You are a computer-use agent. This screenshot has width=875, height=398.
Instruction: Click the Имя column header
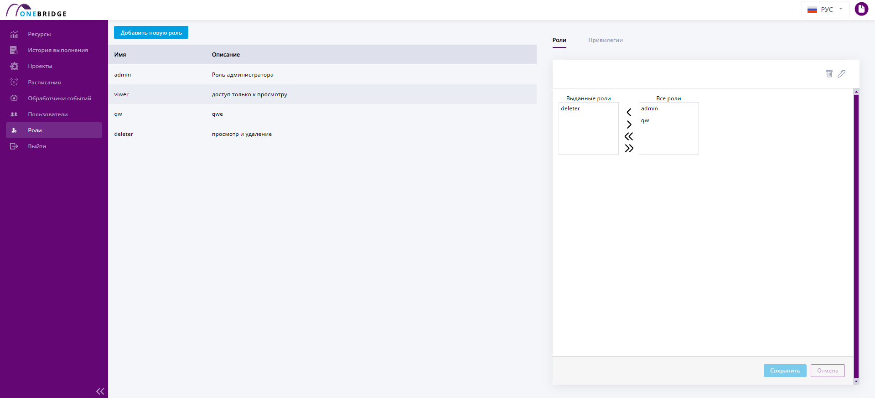coord(120,55)
